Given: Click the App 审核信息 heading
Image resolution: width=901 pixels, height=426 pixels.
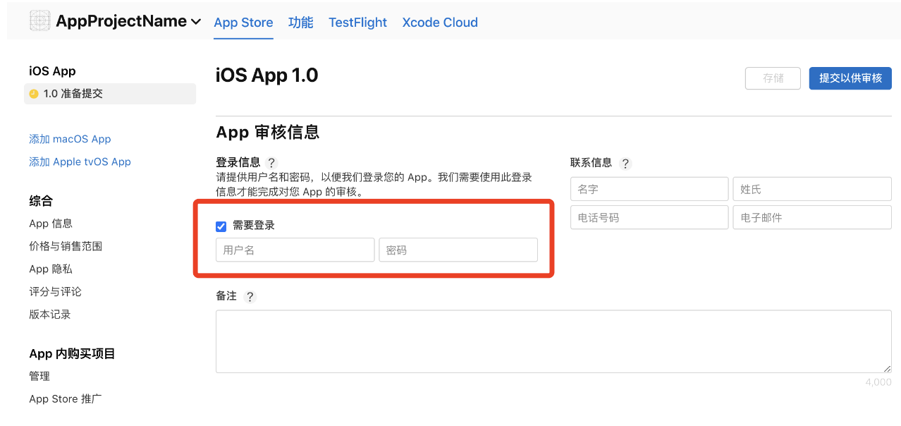Looking at the screenshot, I should [x=267, y=132].
